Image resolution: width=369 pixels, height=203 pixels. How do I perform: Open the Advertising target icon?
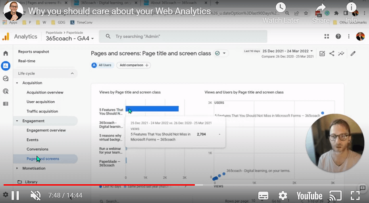coord(6,91)
